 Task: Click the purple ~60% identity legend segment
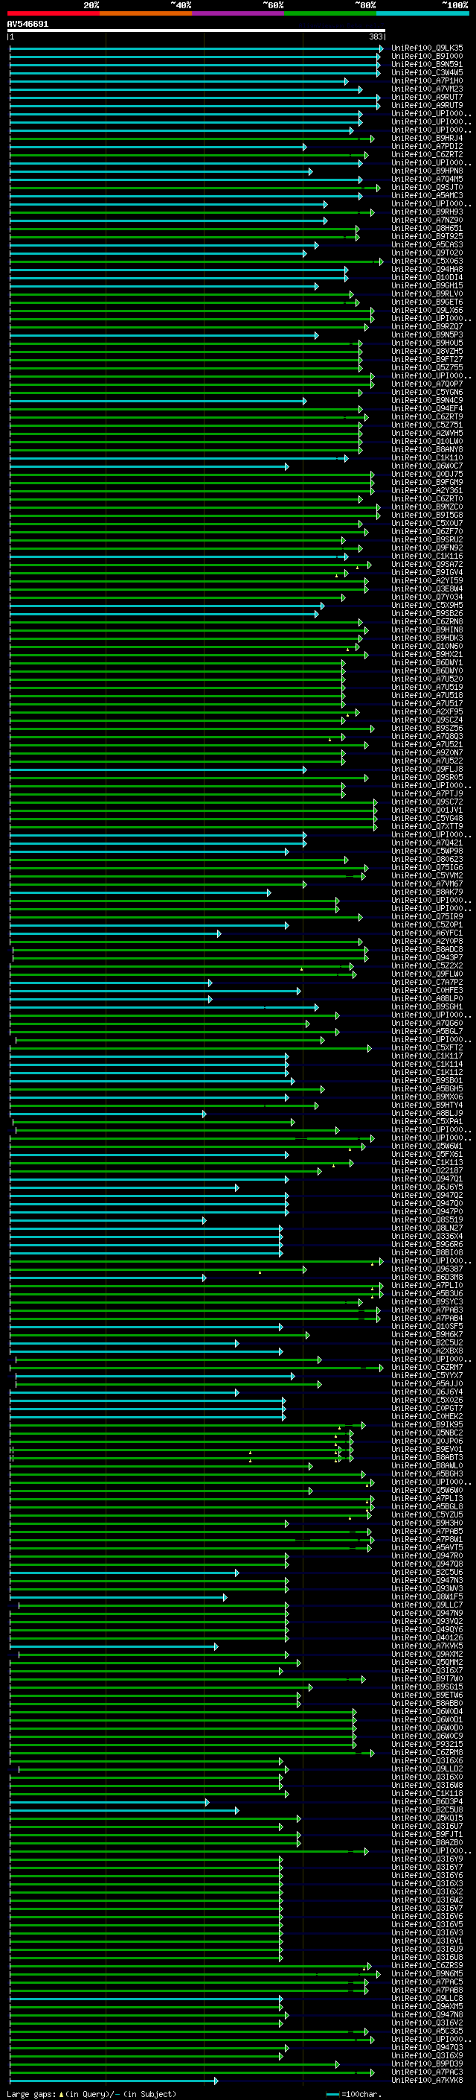[239, 14]
